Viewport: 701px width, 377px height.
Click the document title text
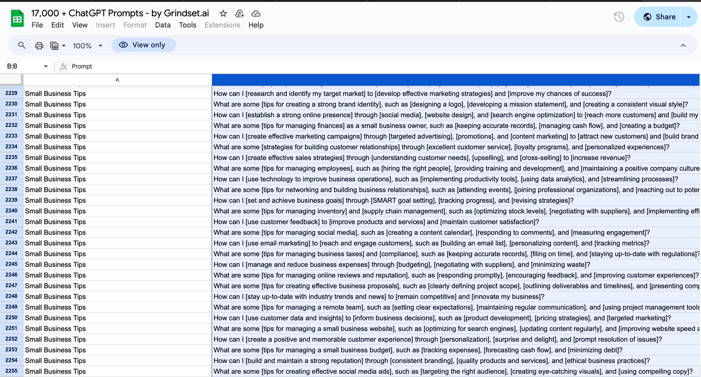click(x=120, y=13)
